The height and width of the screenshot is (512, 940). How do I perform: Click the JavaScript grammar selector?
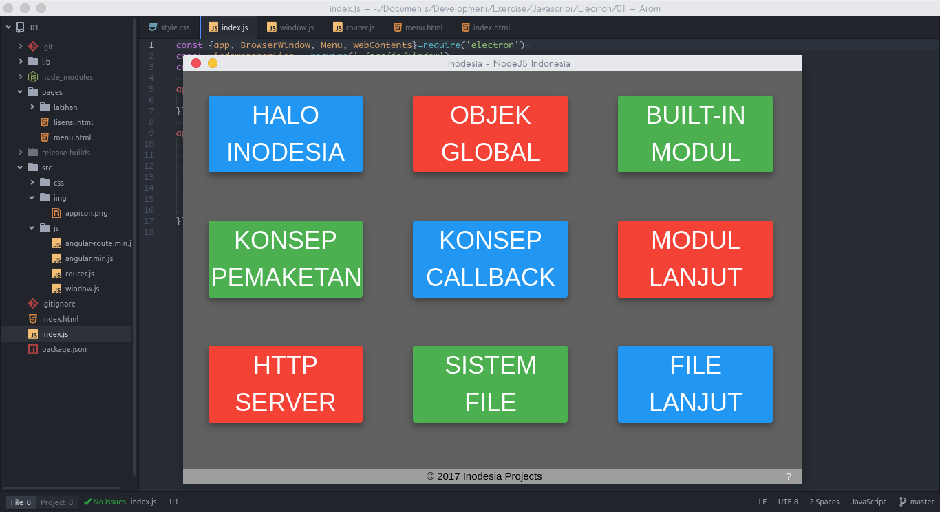click(868, 502)
